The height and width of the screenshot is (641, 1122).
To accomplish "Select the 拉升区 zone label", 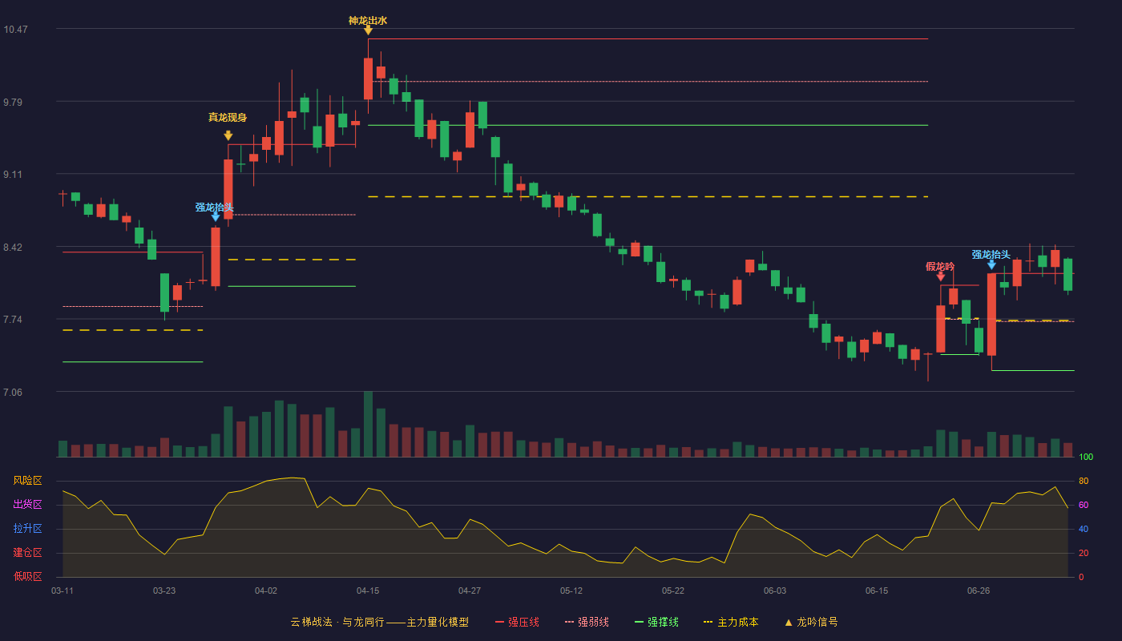I will (x=27, y=529).
